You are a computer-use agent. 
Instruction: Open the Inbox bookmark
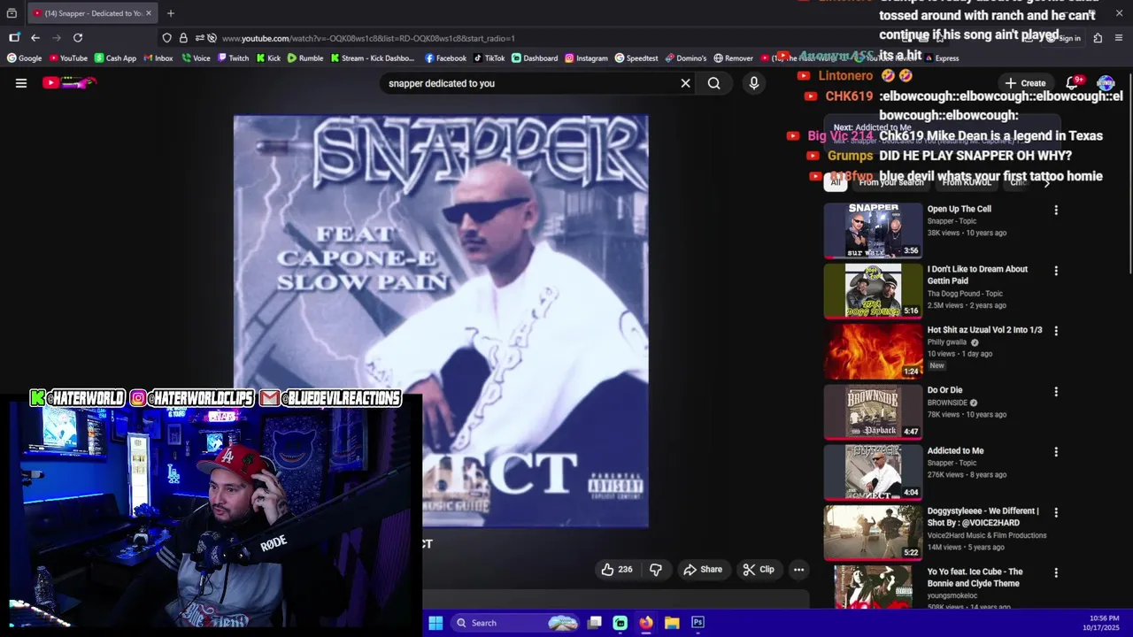pyautogui.click(x=158, y=58)
